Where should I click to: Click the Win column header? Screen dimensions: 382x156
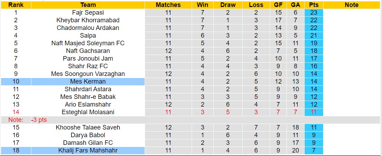point(203,5)
